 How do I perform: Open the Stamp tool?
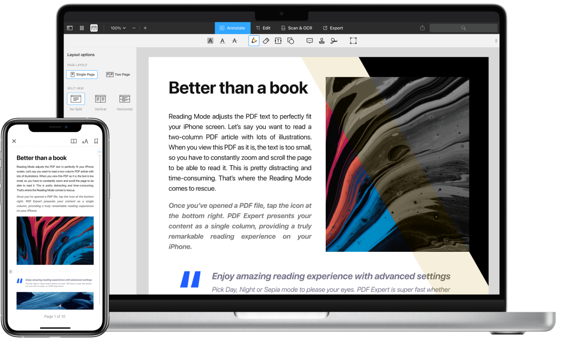tap(322, 41)
